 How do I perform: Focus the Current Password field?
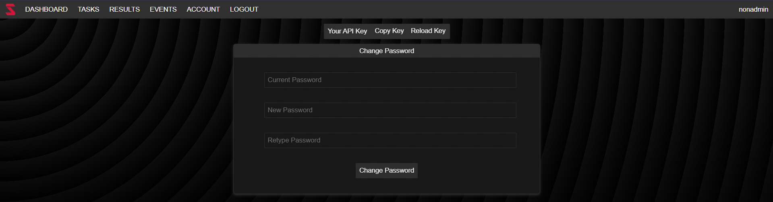pos(390,80)
